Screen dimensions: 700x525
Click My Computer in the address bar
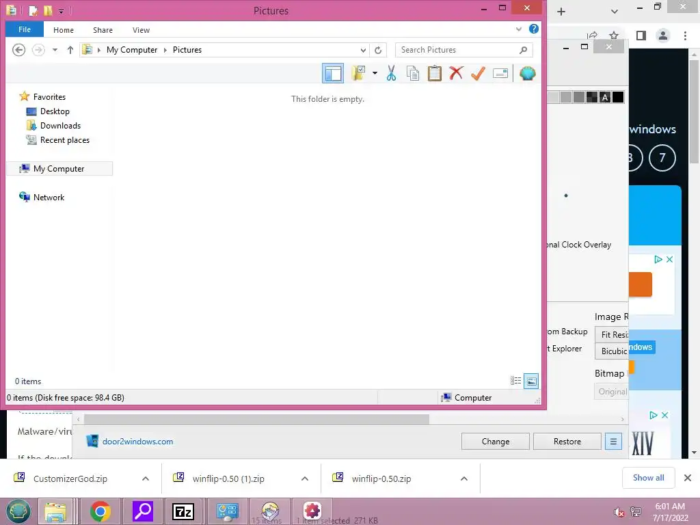pyautogui.click(x=132, y=50)
